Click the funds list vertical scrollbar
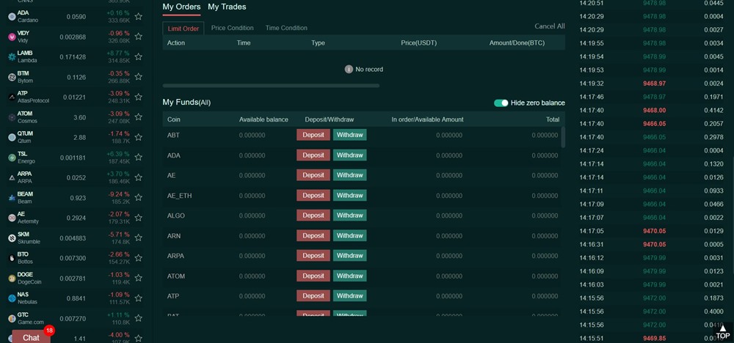 click(563, 137)
